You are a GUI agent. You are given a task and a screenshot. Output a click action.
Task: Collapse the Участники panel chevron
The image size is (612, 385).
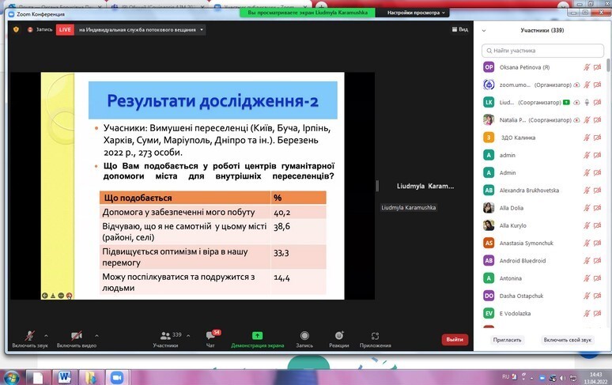(484, 30)
